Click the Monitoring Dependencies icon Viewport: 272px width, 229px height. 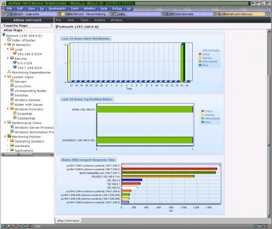click(9, 72)
